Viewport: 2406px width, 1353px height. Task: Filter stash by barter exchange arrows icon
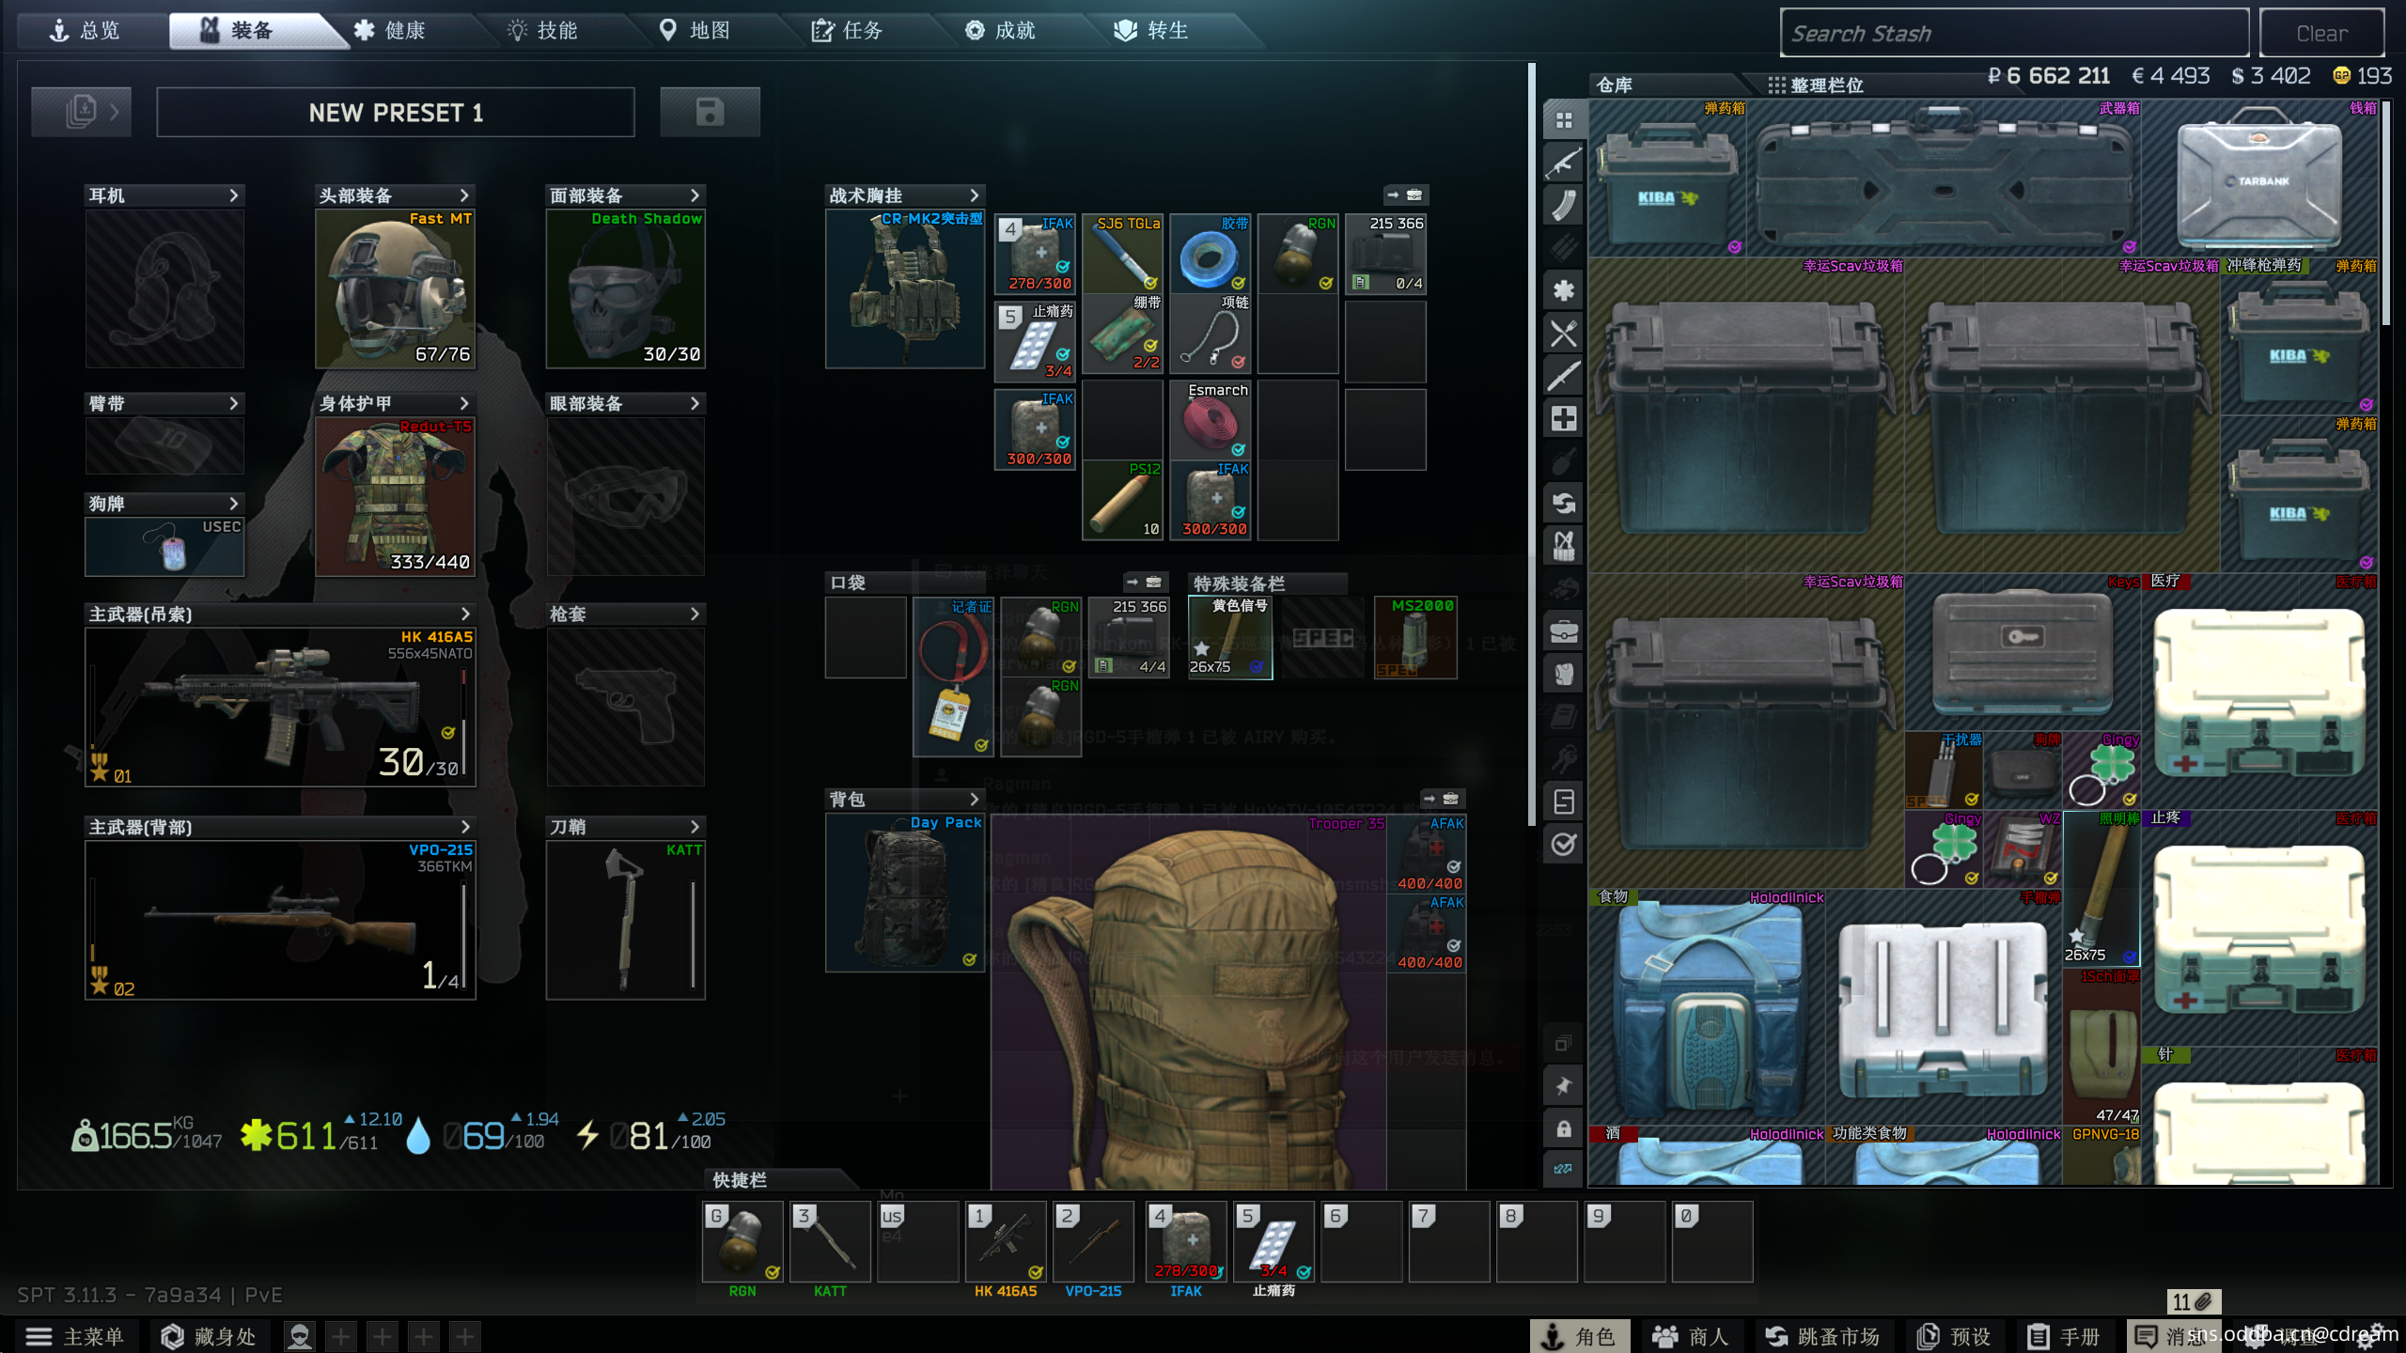pyautogui.click(x=1564, y=503)
